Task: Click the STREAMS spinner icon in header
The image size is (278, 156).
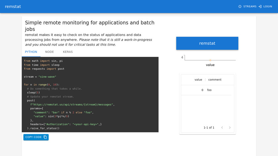Action: coord(240,7)
